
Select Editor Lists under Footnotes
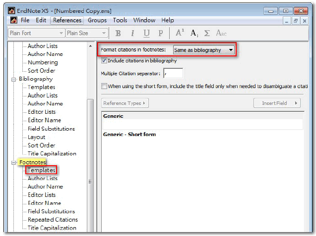coord(42,195)
